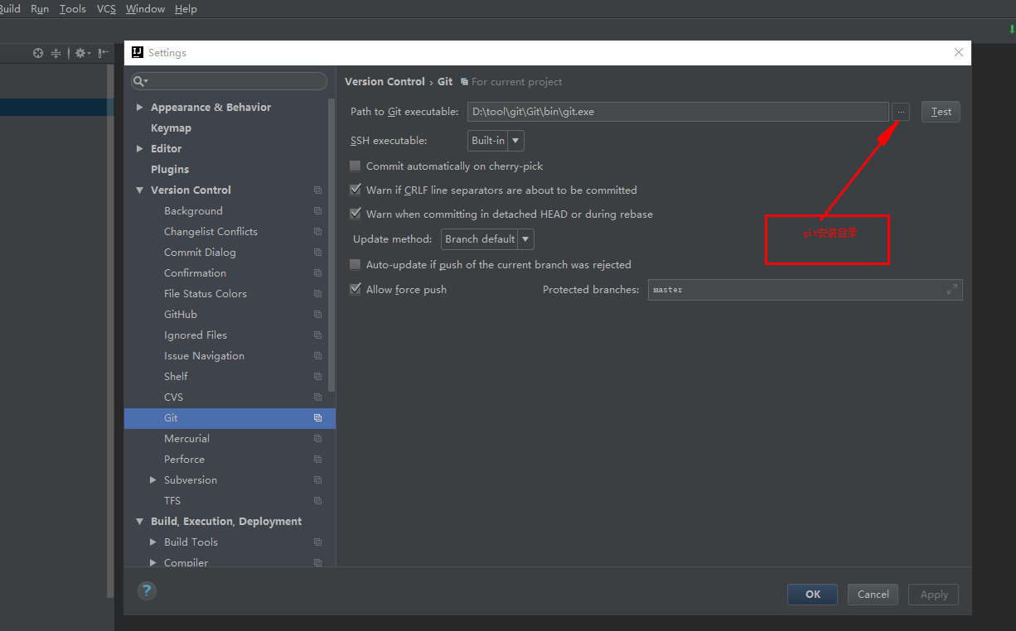Click the Cancel button
Viewport: 1016px width, 631px height.
point(873,595)
